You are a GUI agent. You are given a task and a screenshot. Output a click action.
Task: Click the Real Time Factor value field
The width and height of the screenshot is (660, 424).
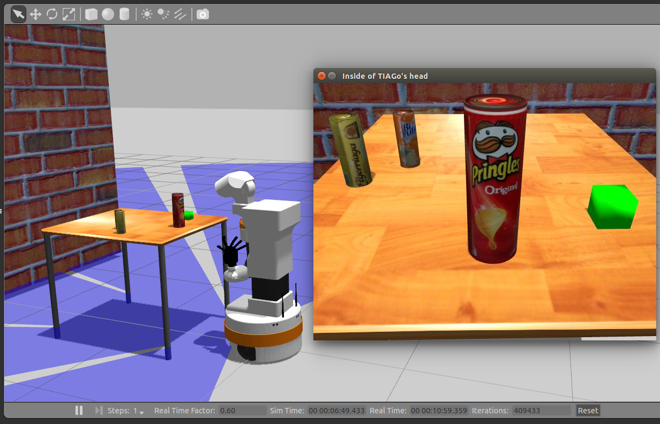tap(242, 411)
